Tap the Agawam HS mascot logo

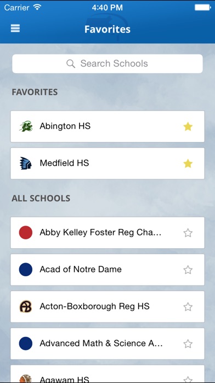coord(26,379)
